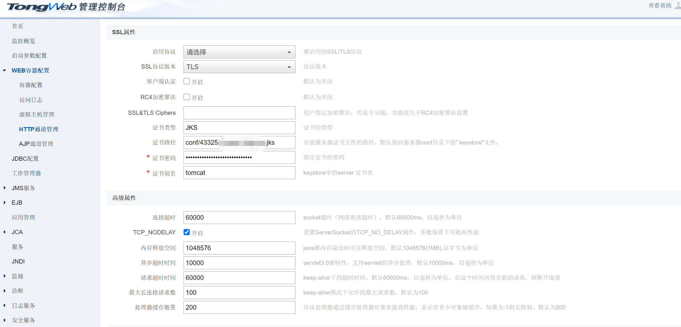
Task: Click the 证书别名 field containing tomcat
Action: pos(239,173)
